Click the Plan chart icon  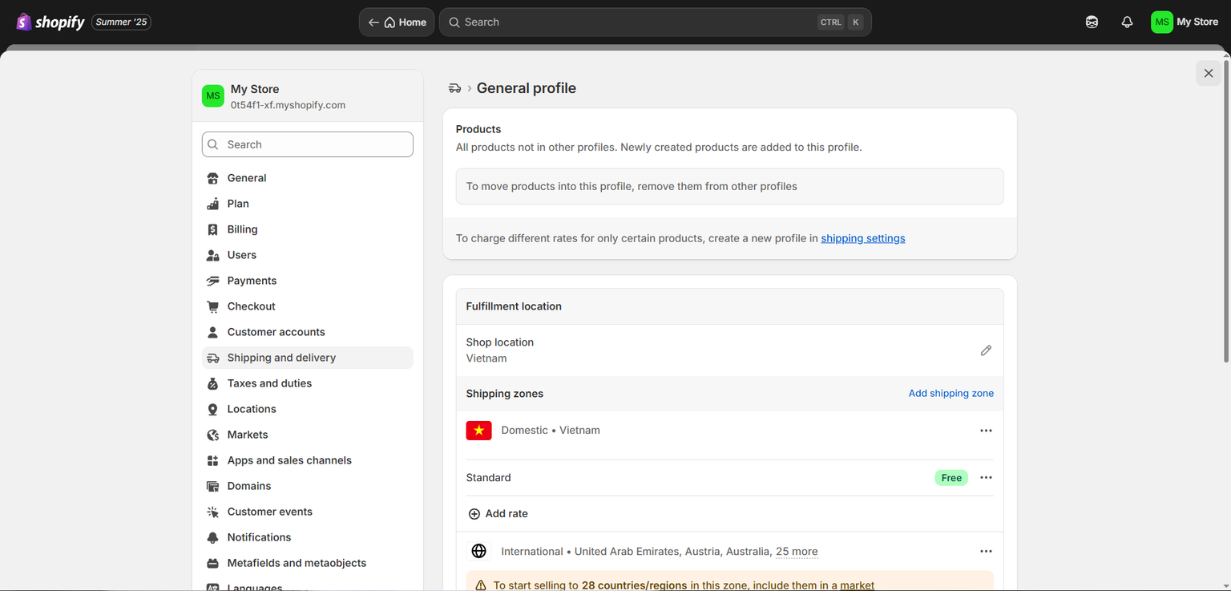212,204
